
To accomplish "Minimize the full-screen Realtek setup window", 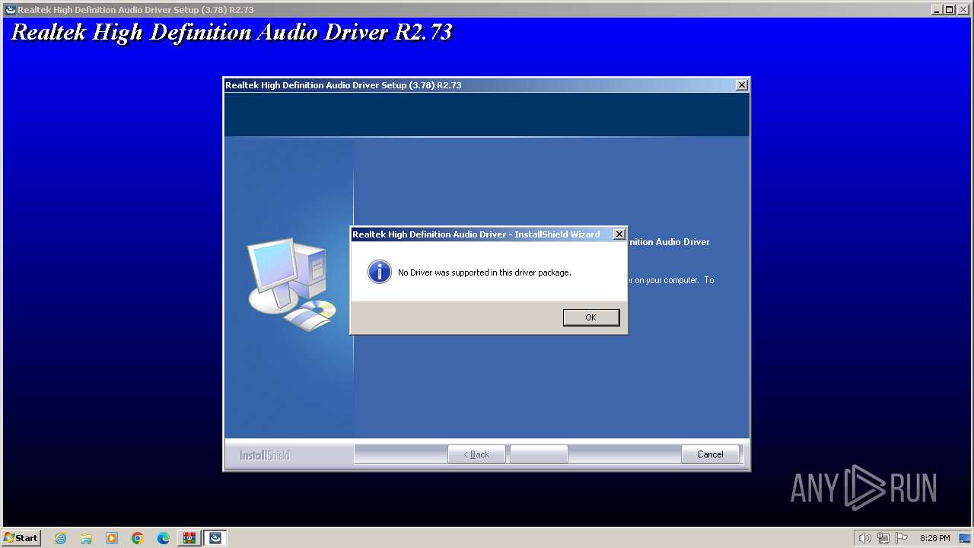I will pos(937,9).
